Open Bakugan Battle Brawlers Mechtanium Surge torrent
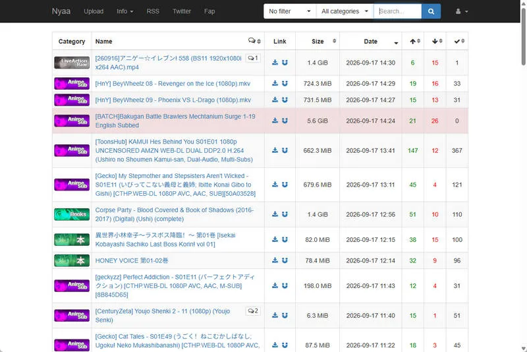The height and width of the screenshot is (352, 527). click(175, 121)
